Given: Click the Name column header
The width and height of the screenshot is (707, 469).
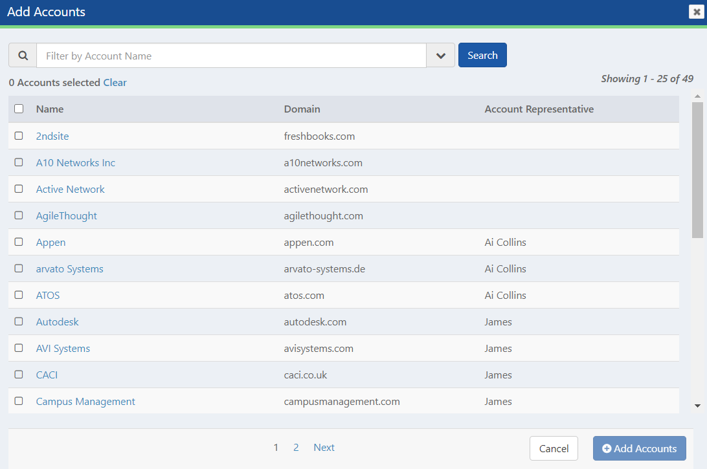Looking at the screenshot, I should tap(50, 109).
